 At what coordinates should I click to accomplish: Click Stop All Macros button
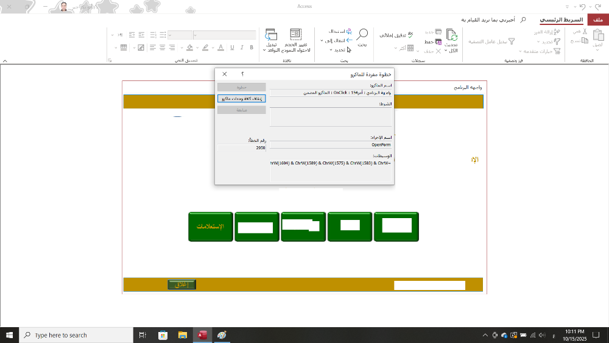(x=242, y=99)
